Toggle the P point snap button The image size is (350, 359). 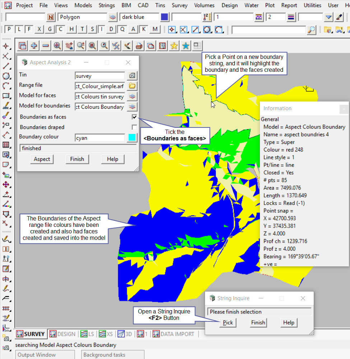pyautogui.click(x=9, y=29)
